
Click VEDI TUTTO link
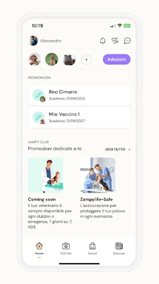click(x=115, y=149)
